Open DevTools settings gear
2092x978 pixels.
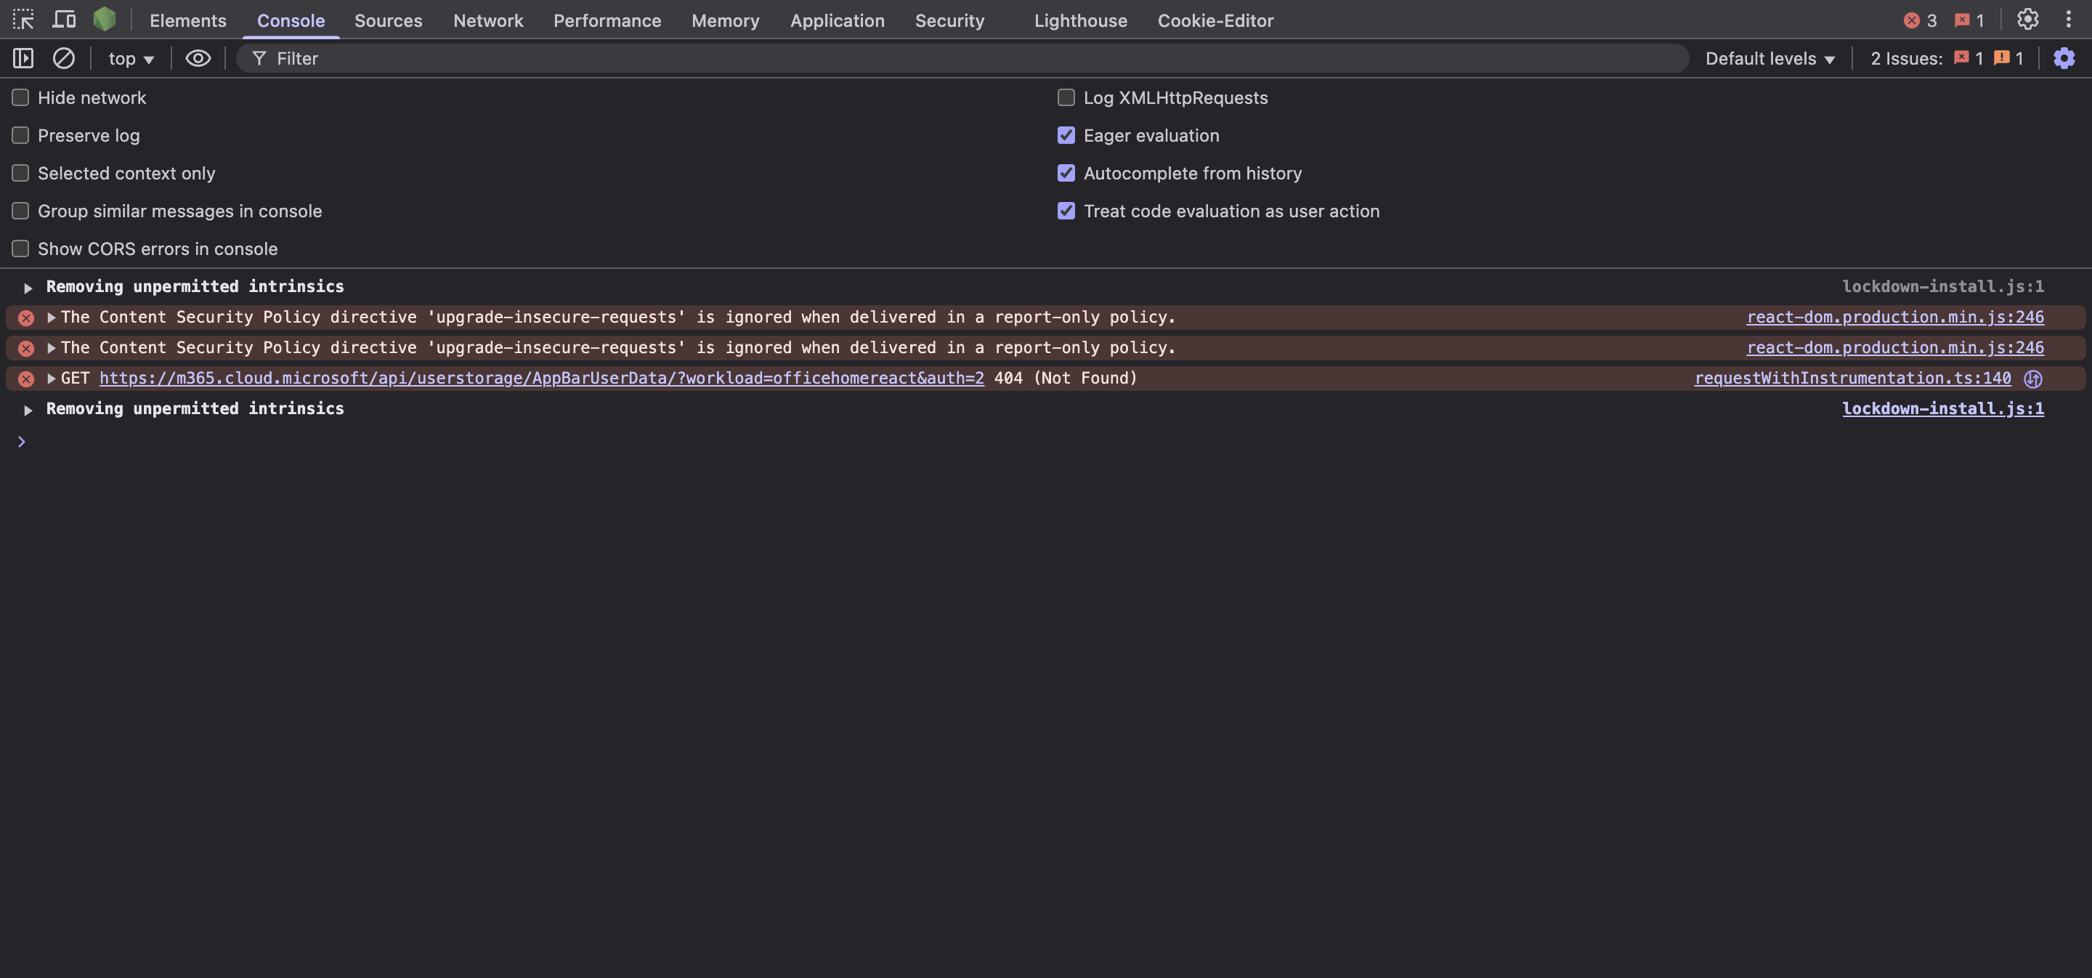coord(2028,20)
